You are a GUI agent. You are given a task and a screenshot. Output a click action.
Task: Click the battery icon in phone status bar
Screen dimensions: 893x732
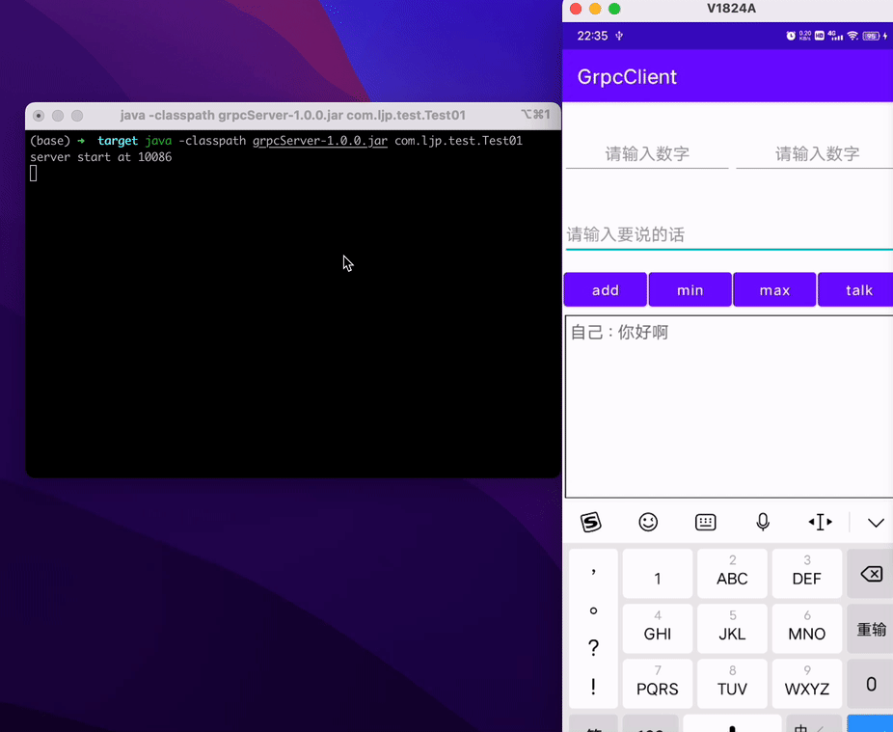871,36
